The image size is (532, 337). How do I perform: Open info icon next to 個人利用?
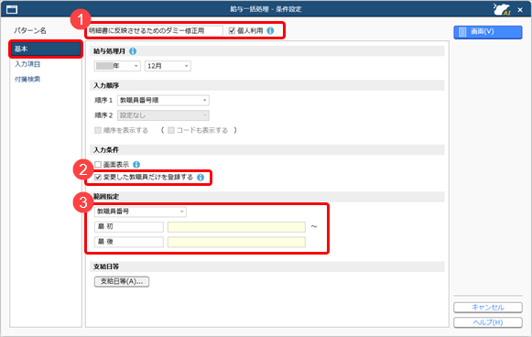click(x=270, y=30)
